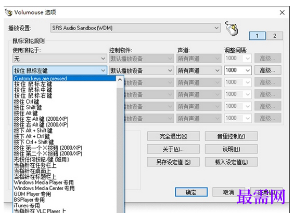Choose 'Windows Media Center 专用' entry

(x=65, y=188)
